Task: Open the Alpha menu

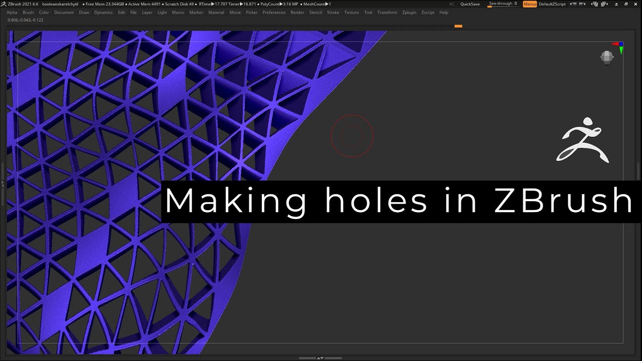Action: pos(12,13)
